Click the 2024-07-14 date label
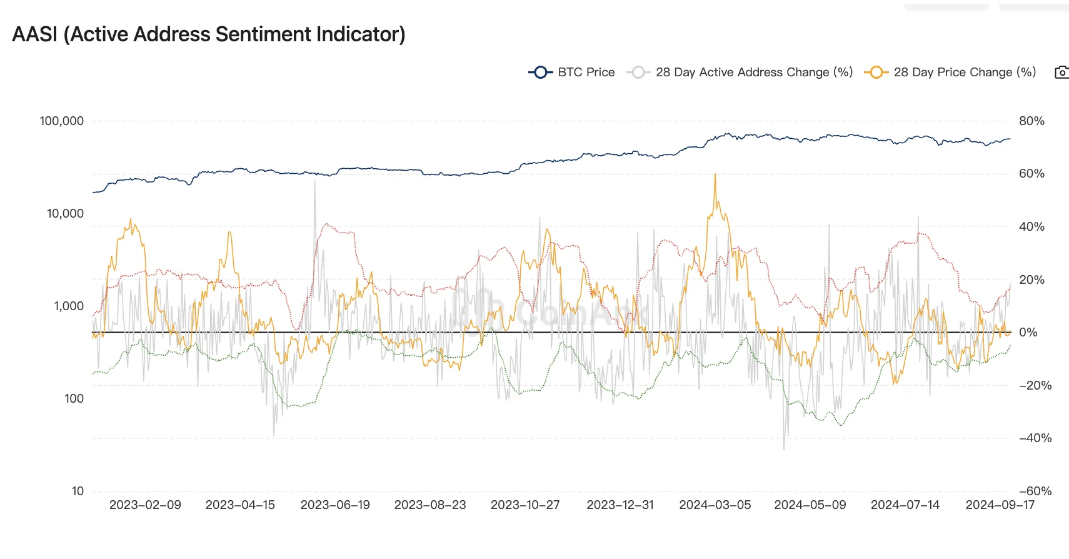The width and height of the screenshot is (1069, 559). pos(905,505)
